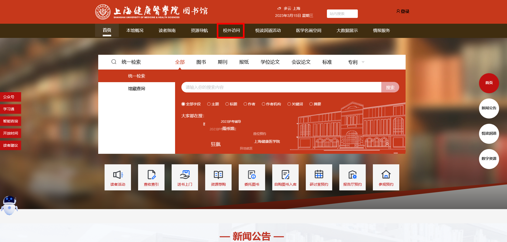The height and width of the screenshot is (242, 507).
Task: Click the main search content input box
Action: pos(281,87)
